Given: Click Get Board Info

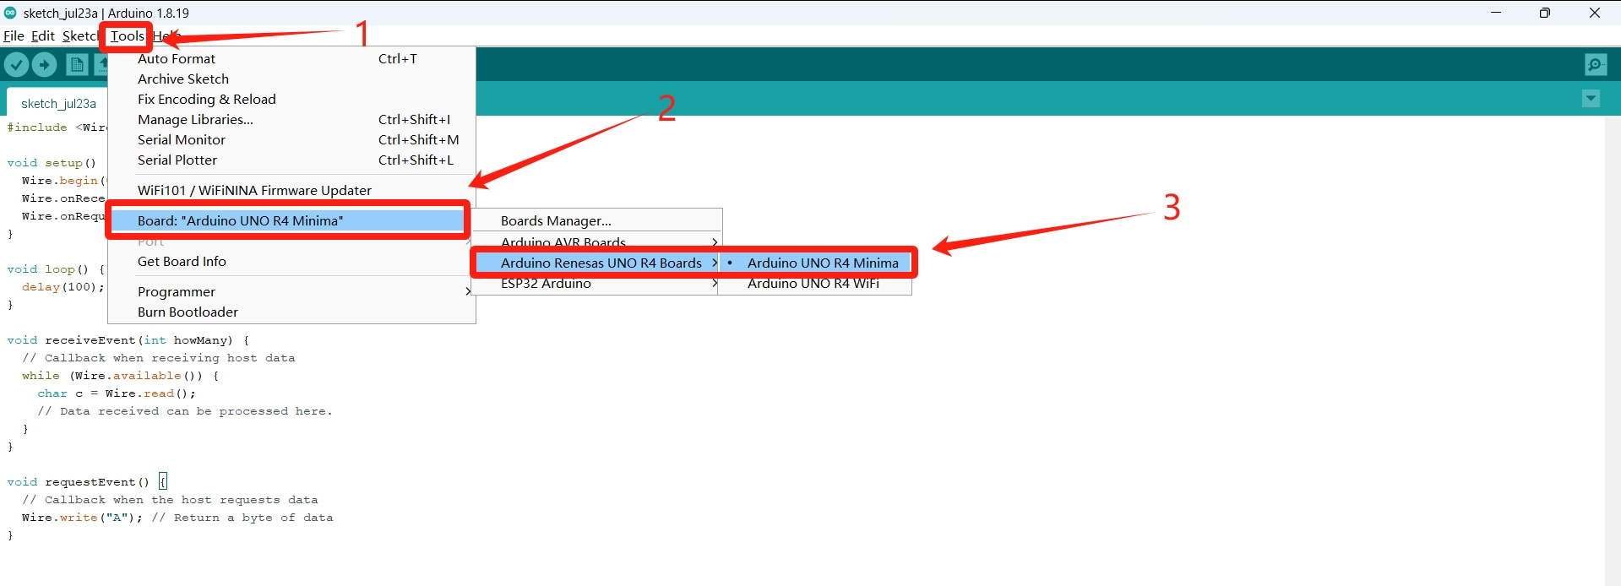Looking at the screenshot, I should point(291,261).
